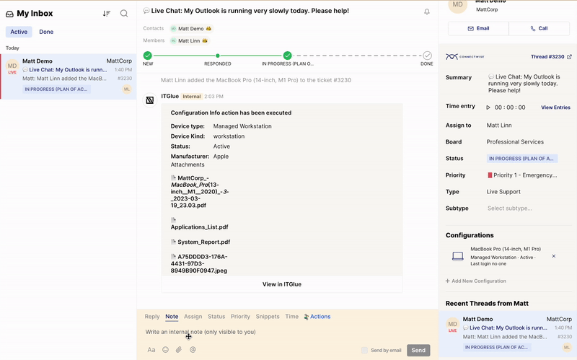The height and width of the screenshot is (360, 577).
Task: Insert a mention with the @ icon
Action: coord(193,350)
